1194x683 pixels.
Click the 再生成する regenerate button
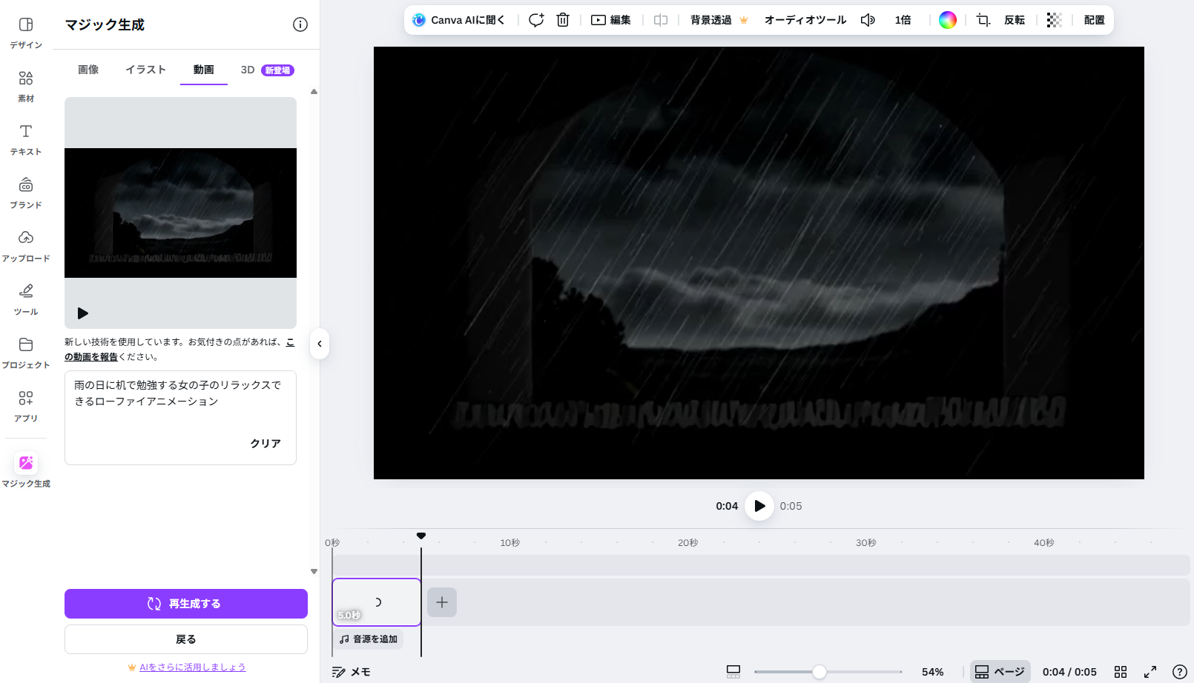(185, 604)
